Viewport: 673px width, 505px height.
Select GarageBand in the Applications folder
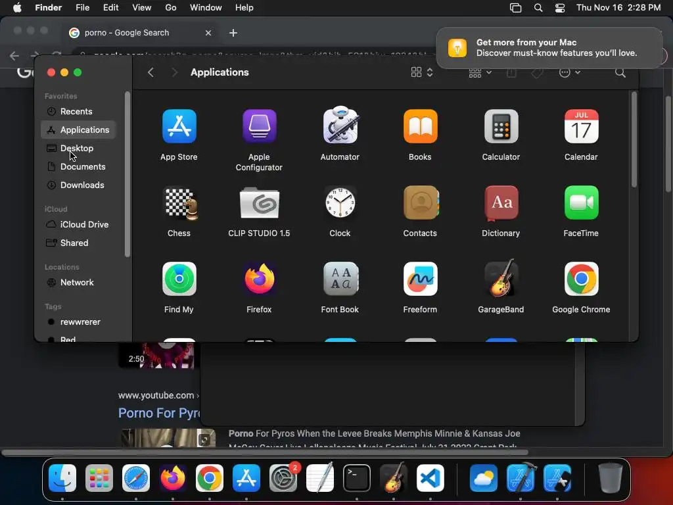pos(501,278)
